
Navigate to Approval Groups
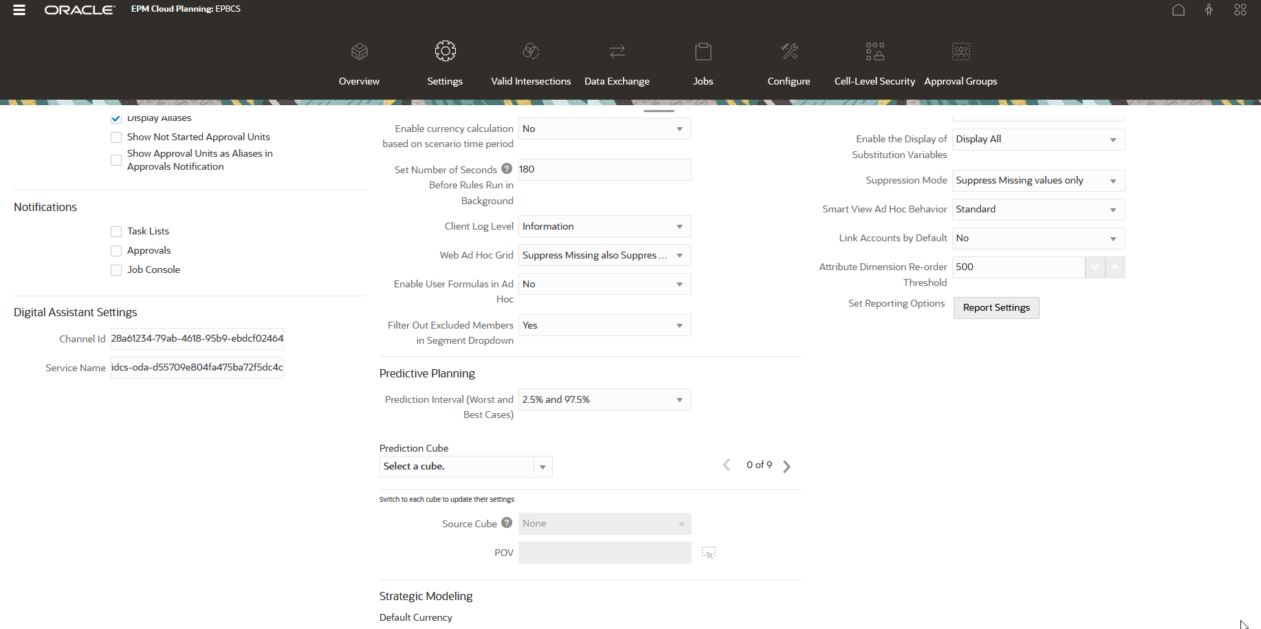point(961,62)
